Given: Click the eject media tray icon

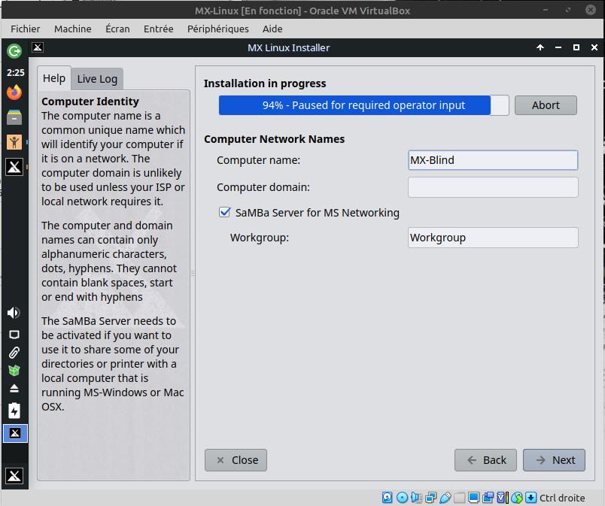Looking at the screenshot, I should 14,389.
